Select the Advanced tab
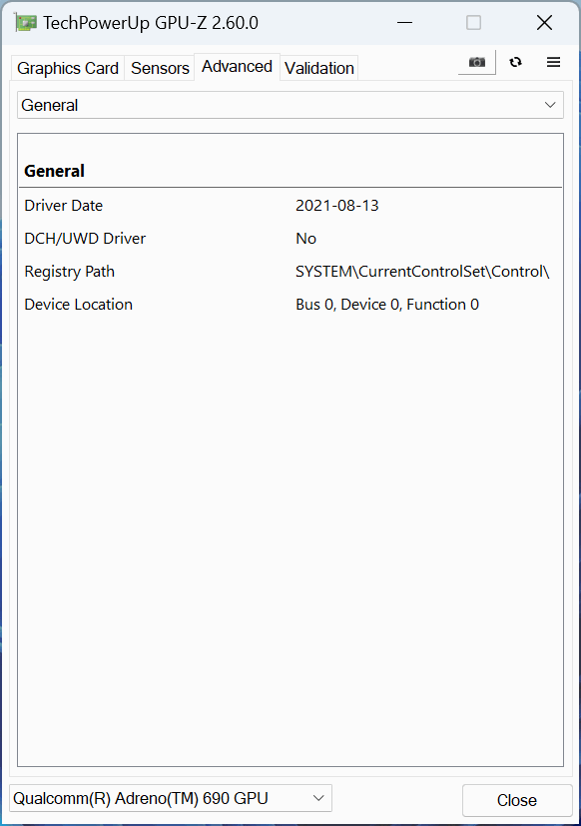This screenshot has width=581, height=826. (237, 67)
